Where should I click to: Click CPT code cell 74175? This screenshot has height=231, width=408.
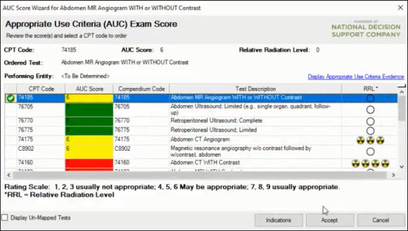41,140
